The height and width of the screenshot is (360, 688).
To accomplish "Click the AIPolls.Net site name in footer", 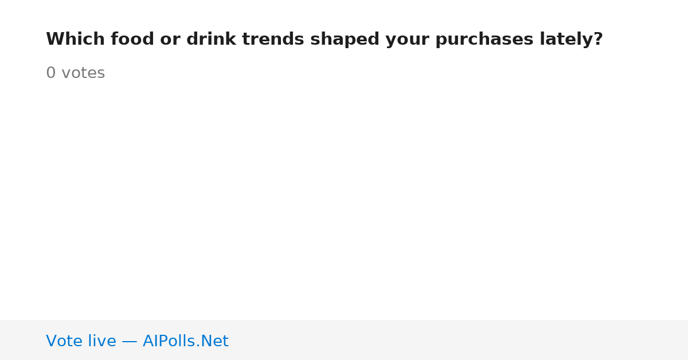I will click(185, 342).
